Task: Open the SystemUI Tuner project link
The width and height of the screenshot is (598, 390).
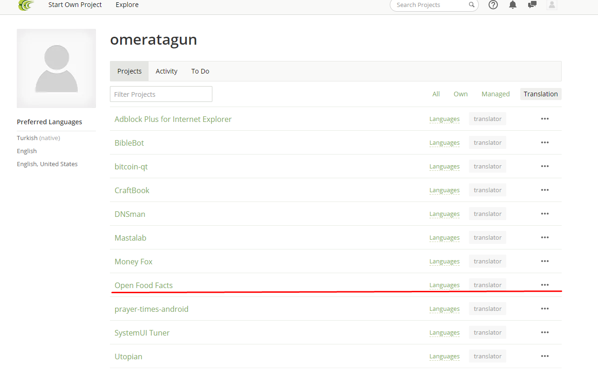Action: (142, 333)
